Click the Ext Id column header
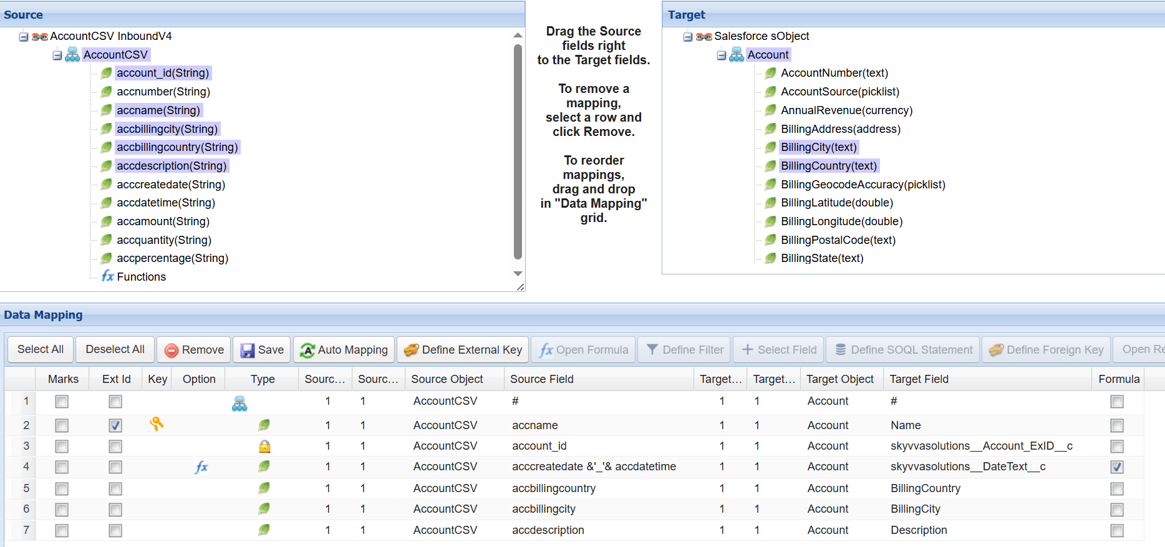This screenshot has height=547, width=1165. [116, 379]
